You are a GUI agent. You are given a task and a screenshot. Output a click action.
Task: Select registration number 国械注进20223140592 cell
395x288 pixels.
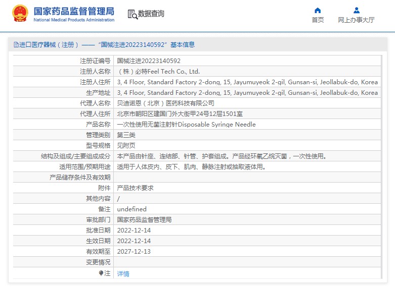[149, 61]
